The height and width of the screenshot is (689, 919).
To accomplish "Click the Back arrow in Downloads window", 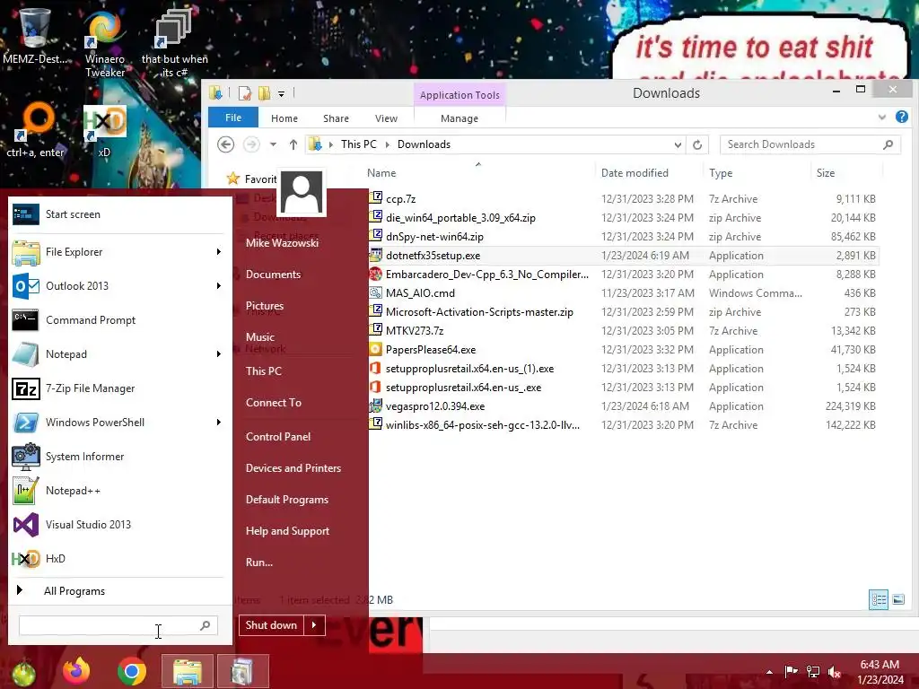I will pos(225,144).
